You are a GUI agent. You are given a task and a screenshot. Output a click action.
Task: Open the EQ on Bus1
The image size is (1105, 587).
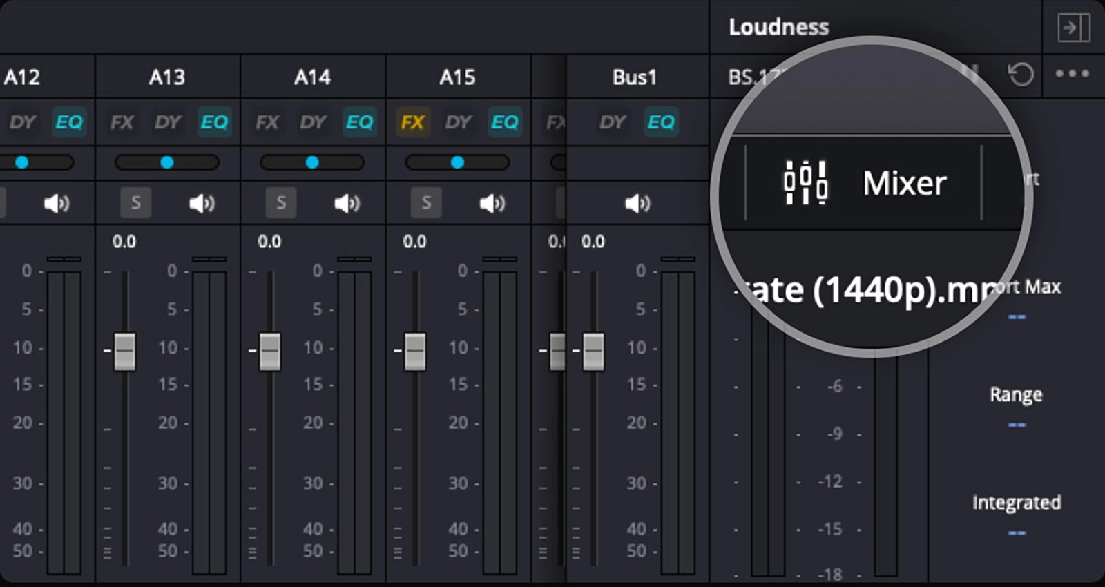pyautogui.click(x=661, y=123)
